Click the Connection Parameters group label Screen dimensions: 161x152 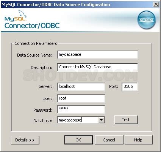[x=36, y=43]
